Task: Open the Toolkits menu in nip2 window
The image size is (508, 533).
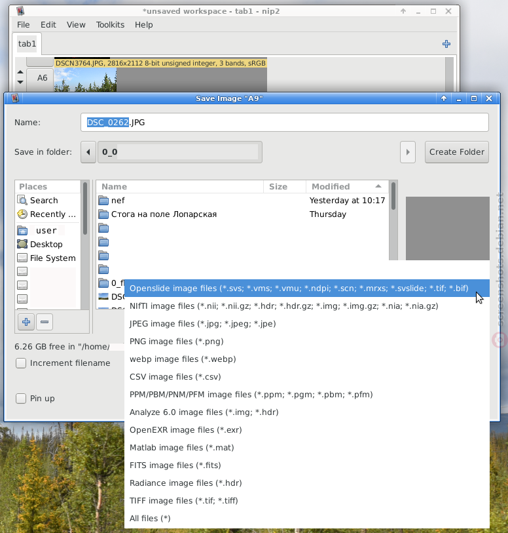Action: tap(110, 25)
